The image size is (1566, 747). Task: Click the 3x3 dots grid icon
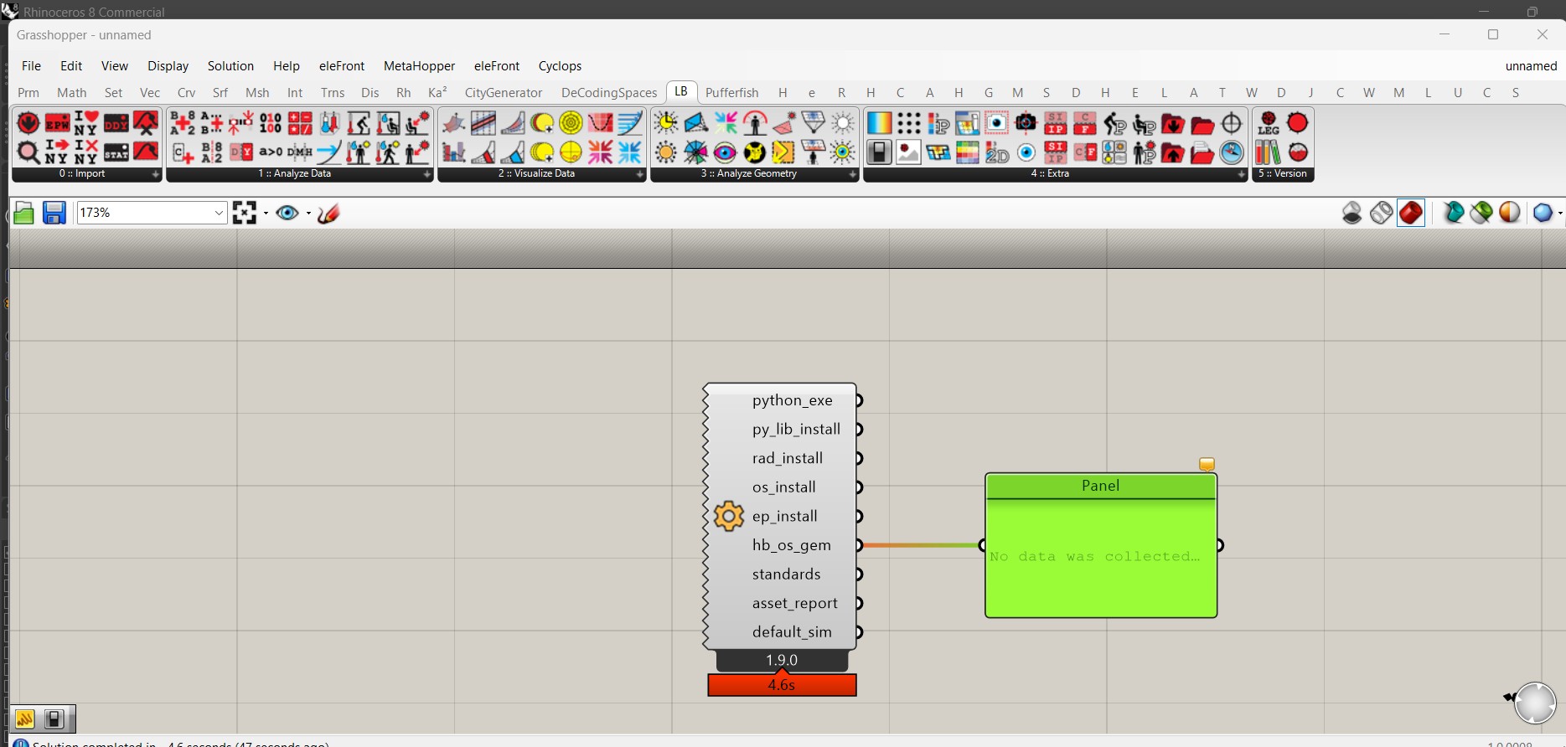pos(908,123)
